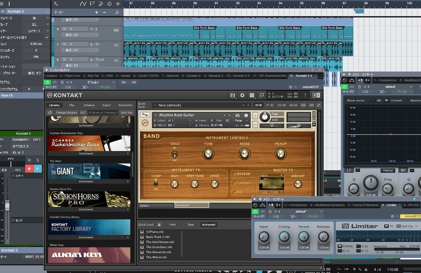Toggle the automation curve icon in track toolbar
This screenshot has height=273, width=421.
tap(83, 4)
